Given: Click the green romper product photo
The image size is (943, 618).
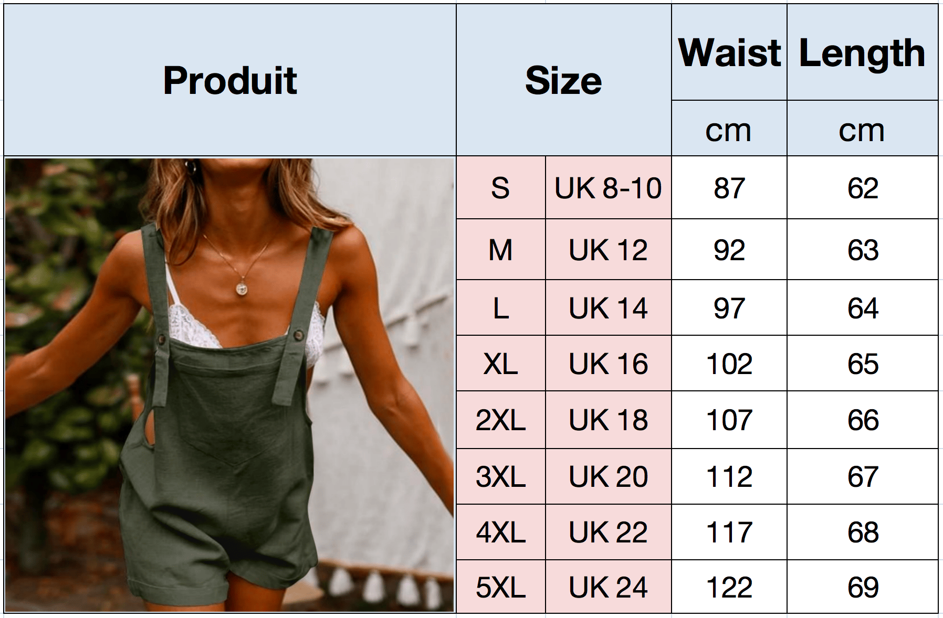Looking at the screenshot, I should tap(229, 385).
